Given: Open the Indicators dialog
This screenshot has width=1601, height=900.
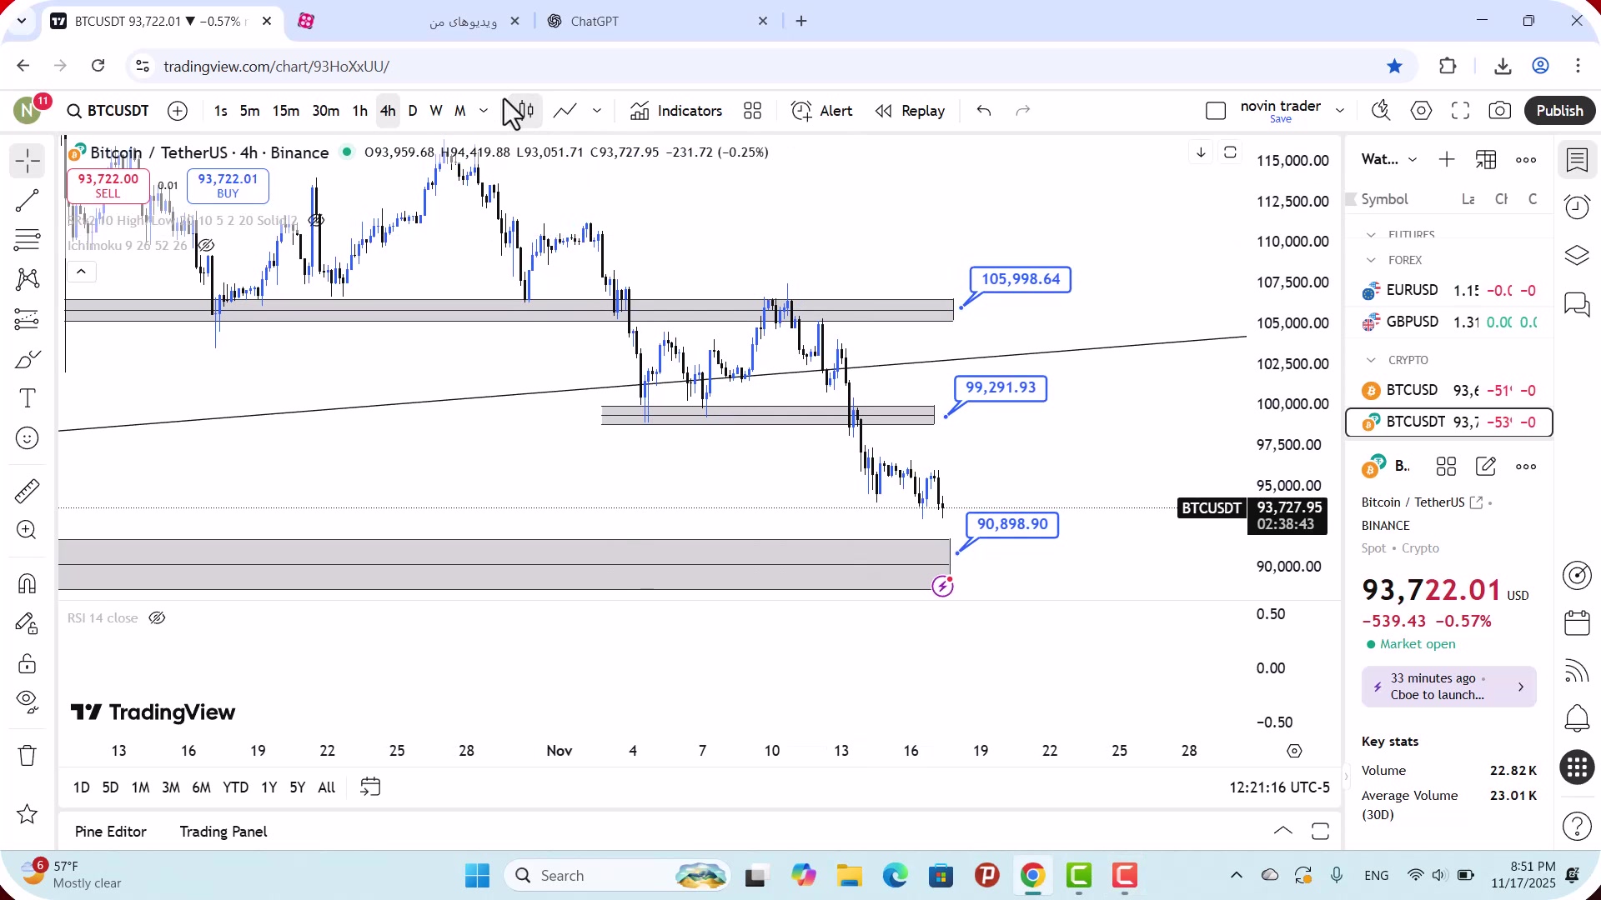Looking at the screenshot, I should pos(676,111).
